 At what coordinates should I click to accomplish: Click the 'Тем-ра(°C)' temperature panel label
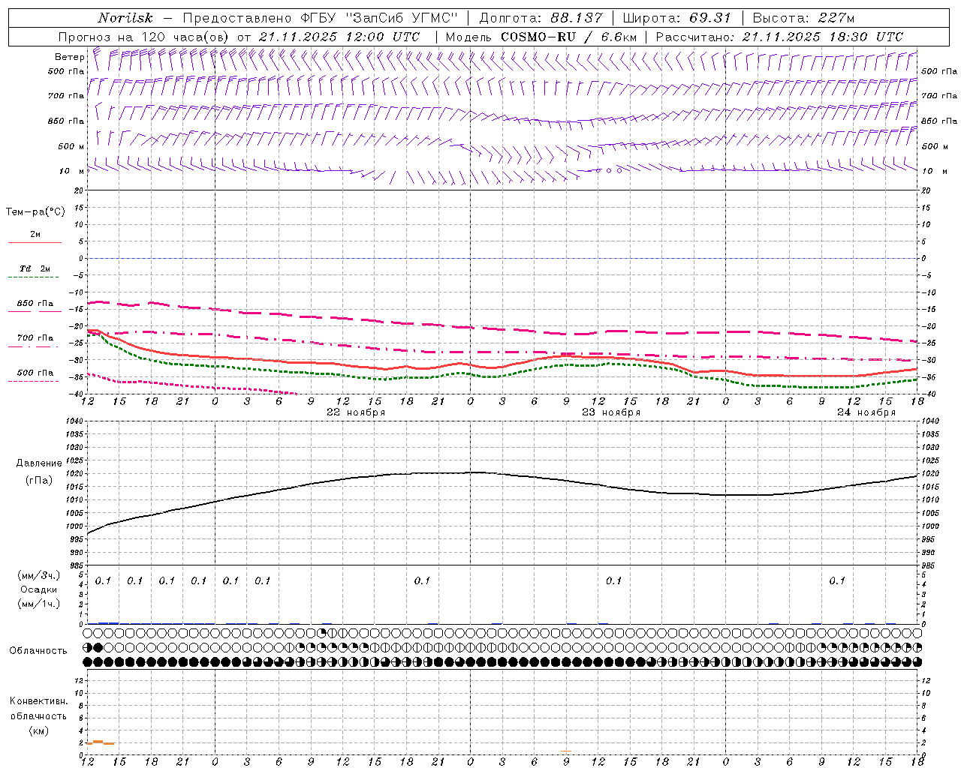point(35,212)
